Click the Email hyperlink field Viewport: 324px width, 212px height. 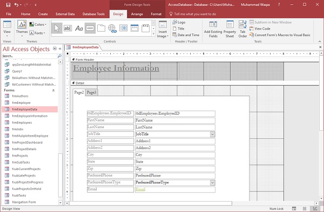pos(175,189)
